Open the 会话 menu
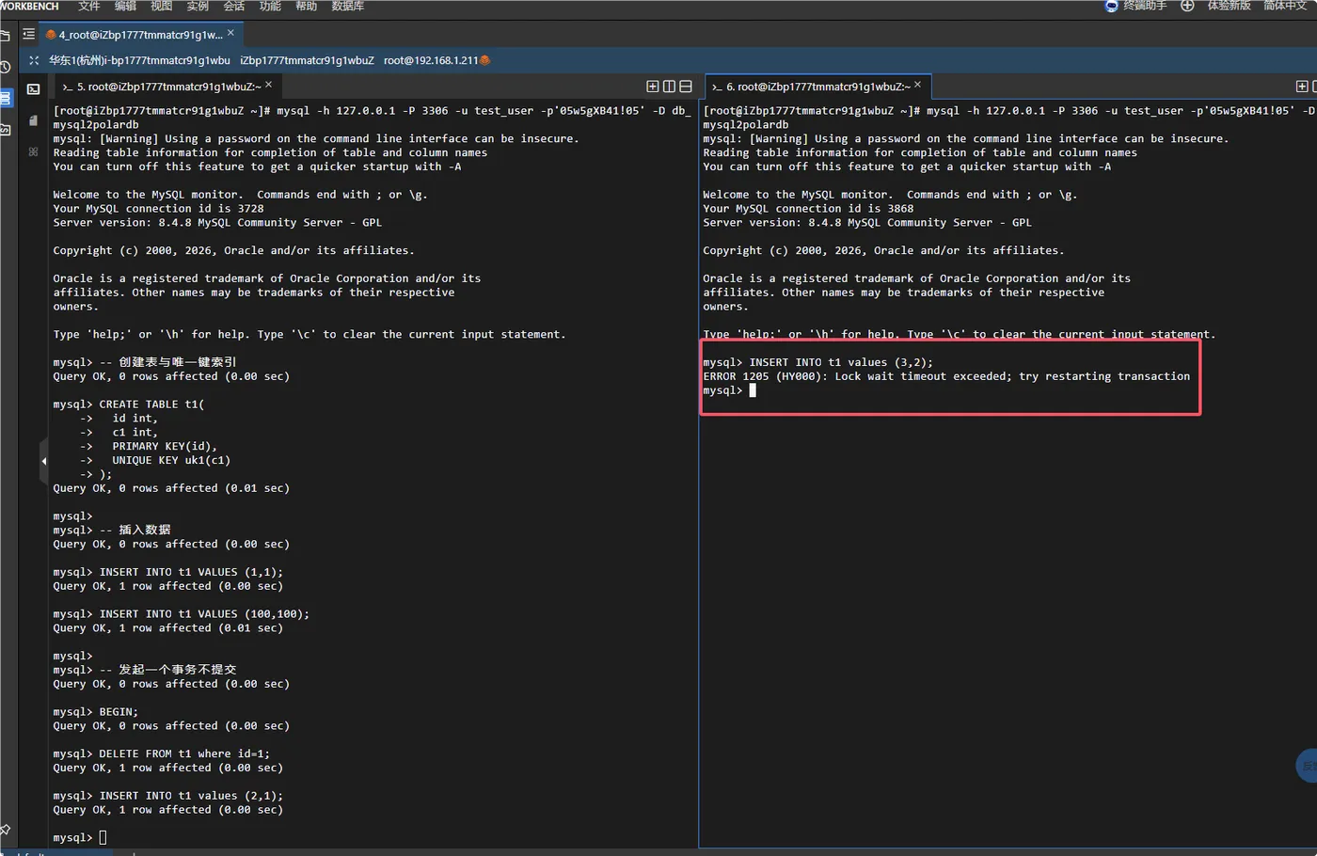Image resolution: width=1317 pixels, height=856 pixels. click(x=234, y=6)
